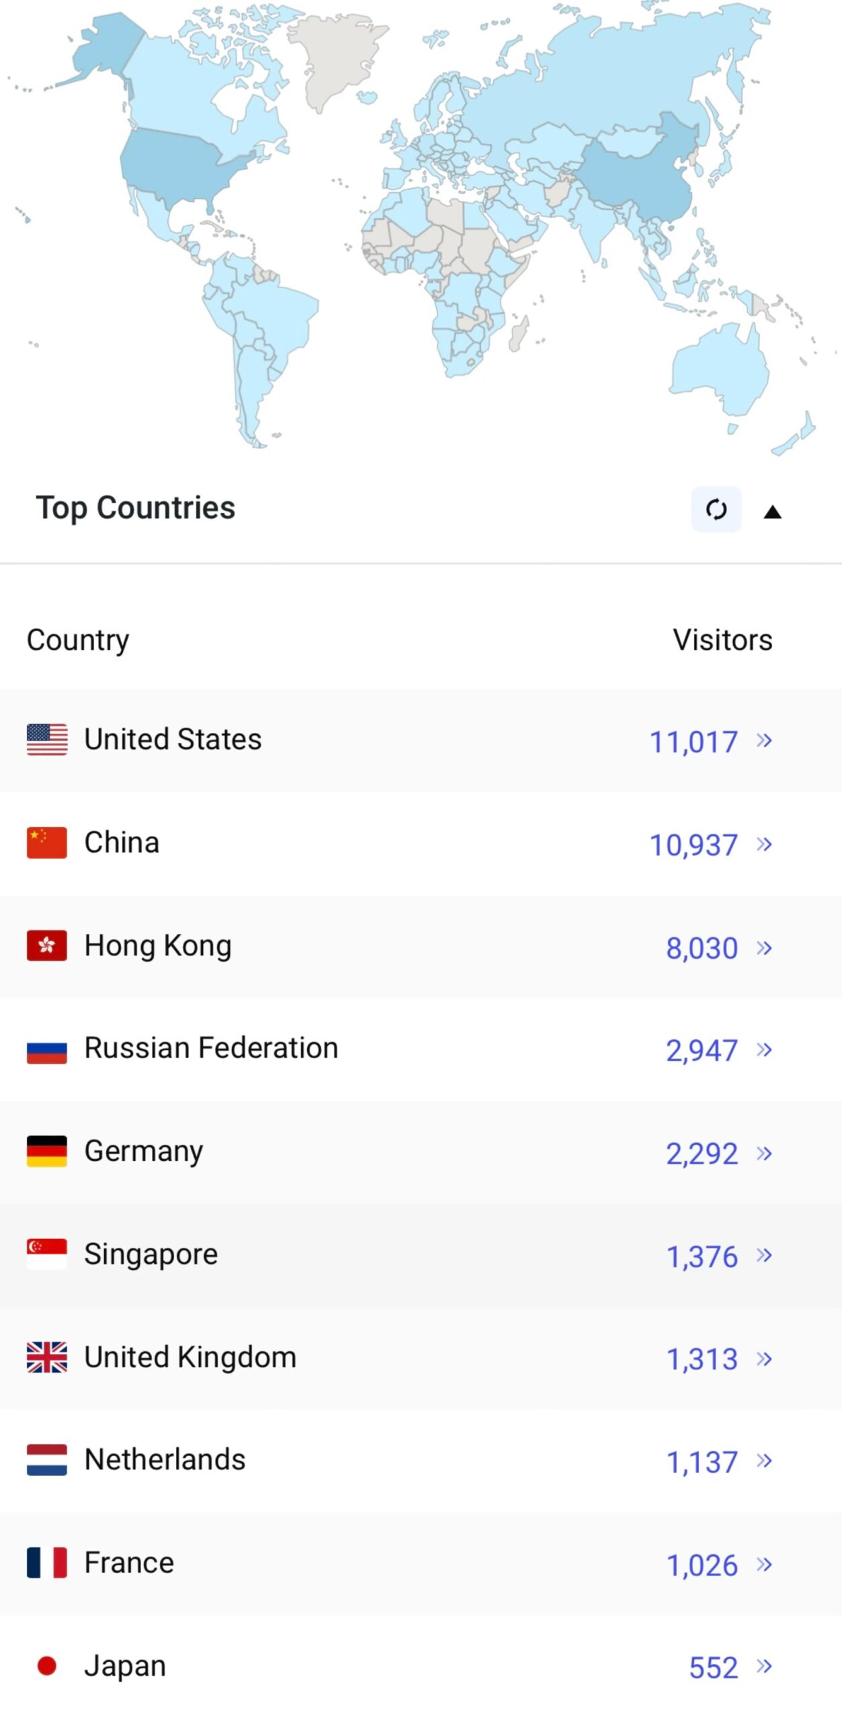Click the Hong Kong flag icon
This screenshot has width=842, height=1720.
tap(47, 945)
